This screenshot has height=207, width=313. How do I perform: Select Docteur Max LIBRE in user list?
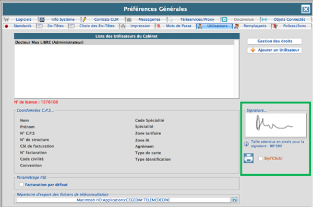click(x=124, y=42)
